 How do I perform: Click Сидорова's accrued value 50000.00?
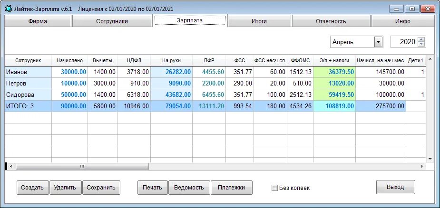coord(69,95)
